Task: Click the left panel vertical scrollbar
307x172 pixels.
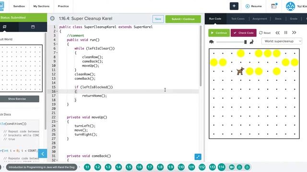Action: 46,81
